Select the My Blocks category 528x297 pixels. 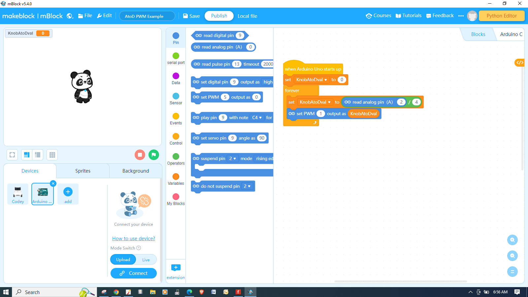(x=176, y=199)
